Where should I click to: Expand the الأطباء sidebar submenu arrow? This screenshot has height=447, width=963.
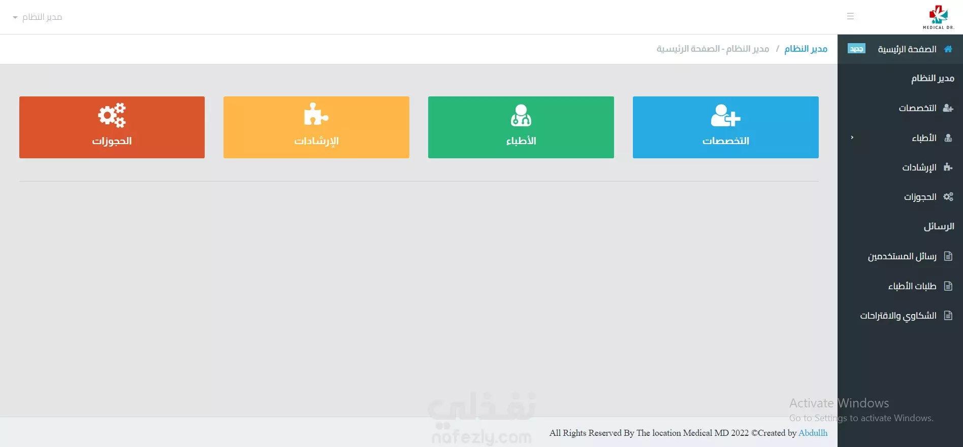(x=852, y=137)
